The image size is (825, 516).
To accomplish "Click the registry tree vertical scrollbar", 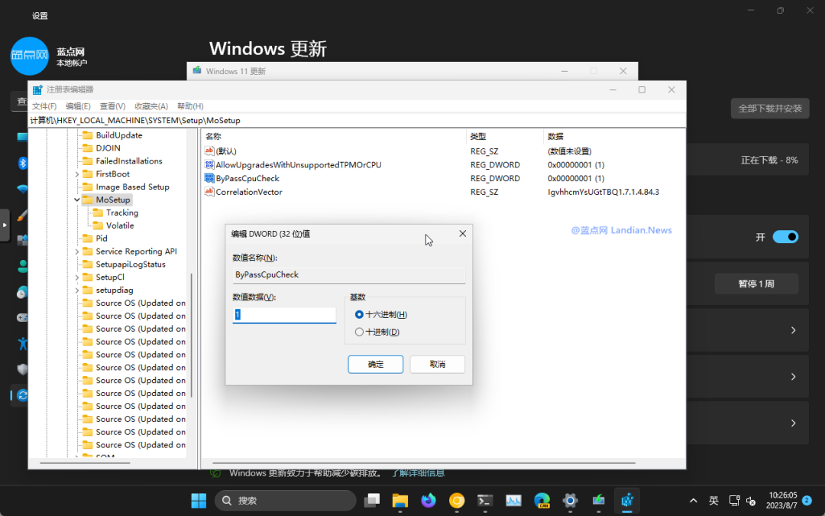I will [x=192, y=335].
